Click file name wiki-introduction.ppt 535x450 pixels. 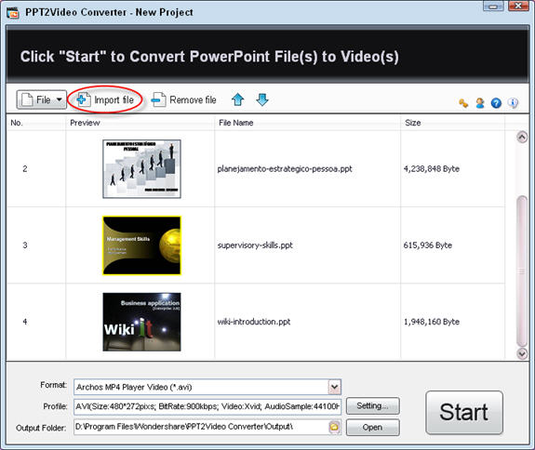coord(254,322)
